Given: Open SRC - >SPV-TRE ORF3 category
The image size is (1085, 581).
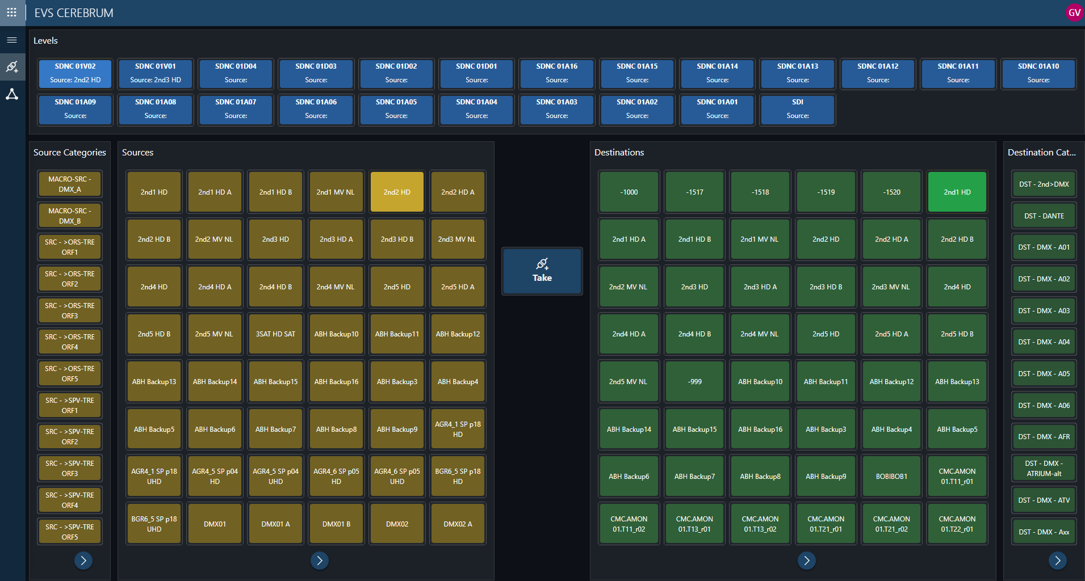Looking at the screenshot, I should 70,468.
